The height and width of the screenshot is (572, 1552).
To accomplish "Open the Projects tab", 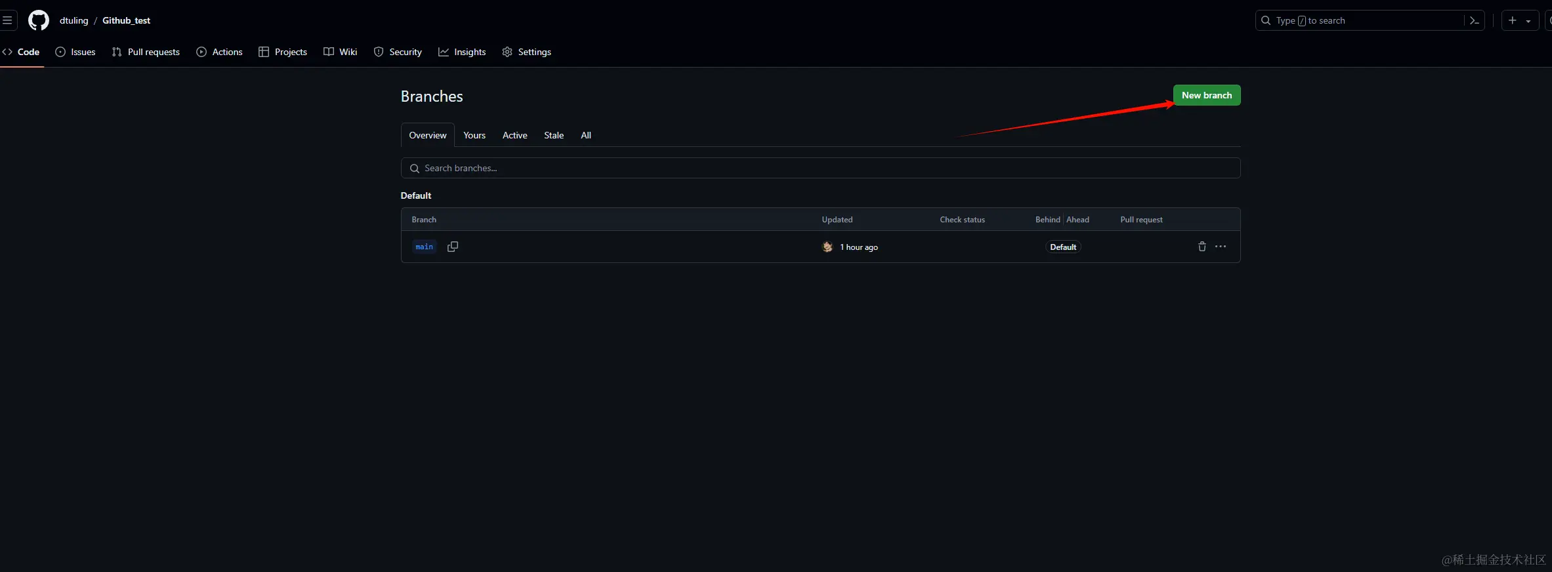I will (x=283, y=52).
